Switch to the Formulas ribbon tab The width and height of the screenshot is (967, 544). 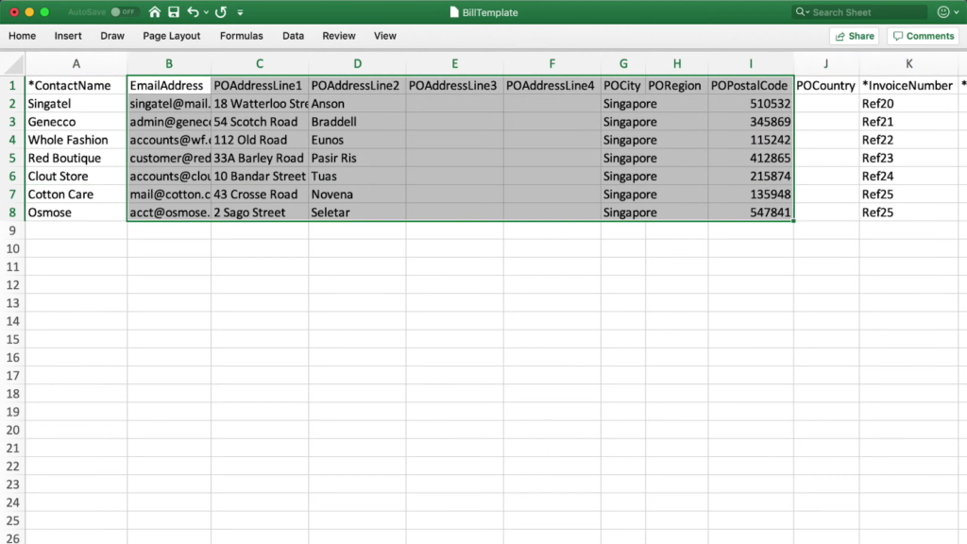pyautogui.click(x=241, y=36)
